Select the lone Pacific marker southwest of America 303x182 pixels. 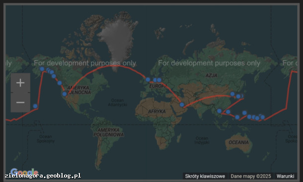pyautogui.click(x=35, y=106)
